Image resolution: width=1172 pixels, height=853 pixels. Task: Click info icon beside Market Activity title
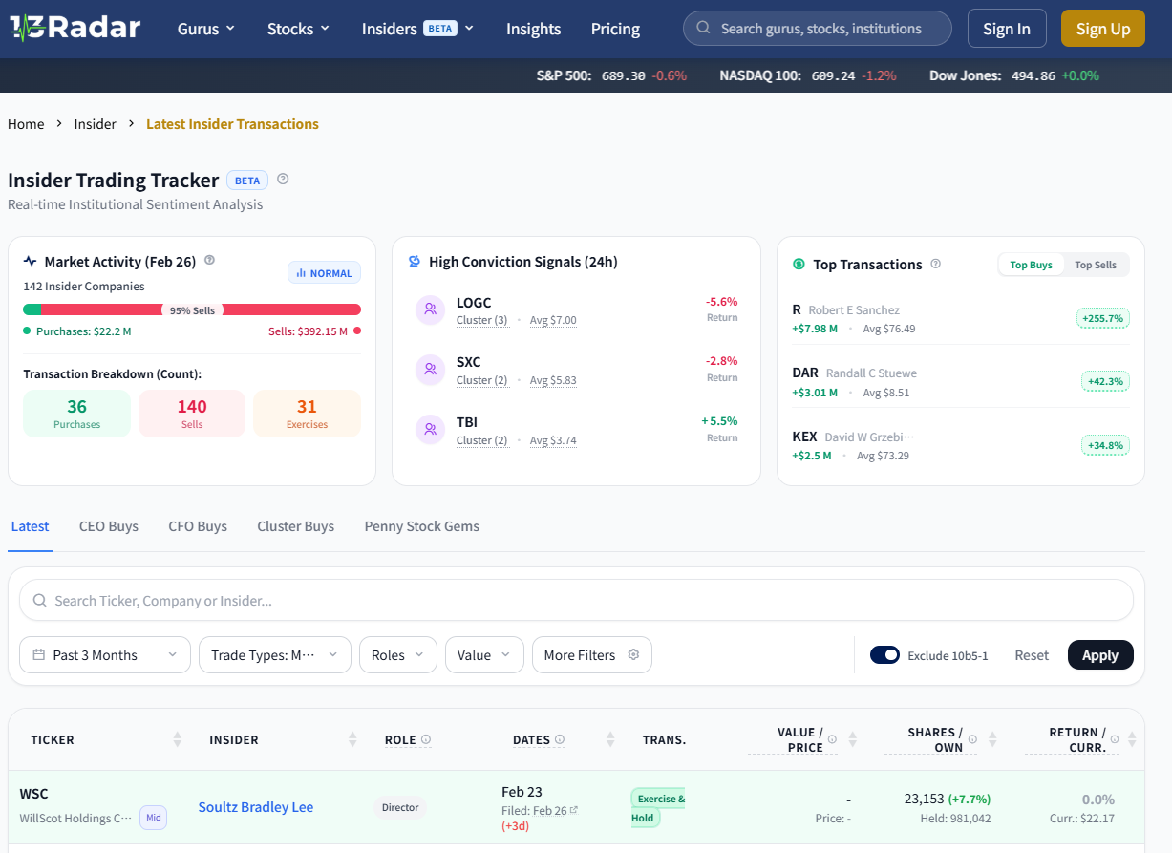[x=210, y=261]
